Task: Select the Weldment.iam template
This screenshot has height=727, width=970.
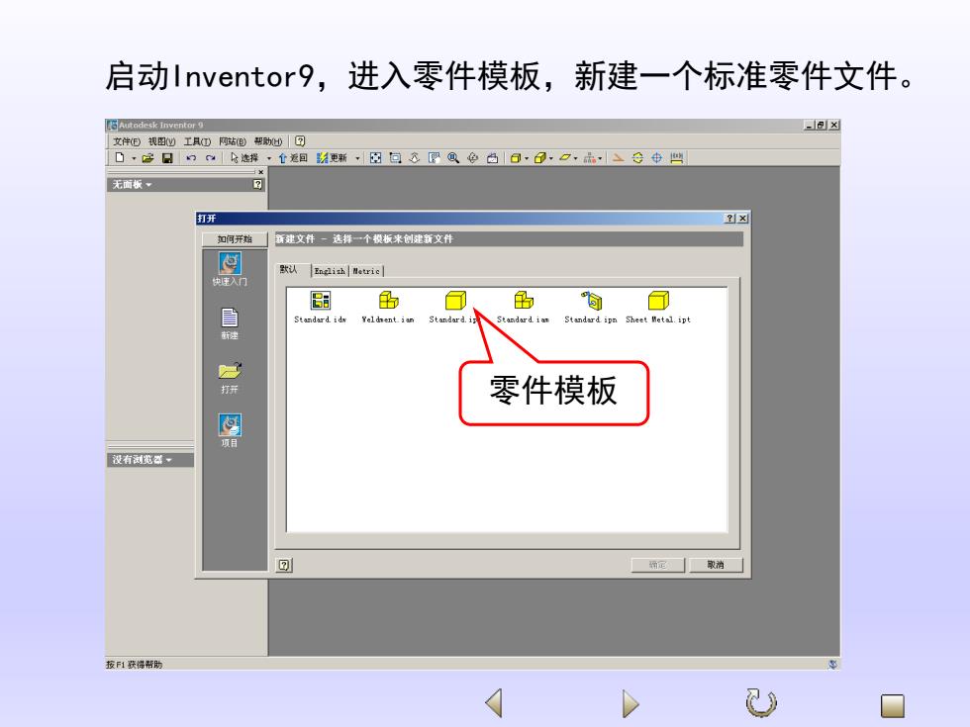Action: [x=388, y=308]
